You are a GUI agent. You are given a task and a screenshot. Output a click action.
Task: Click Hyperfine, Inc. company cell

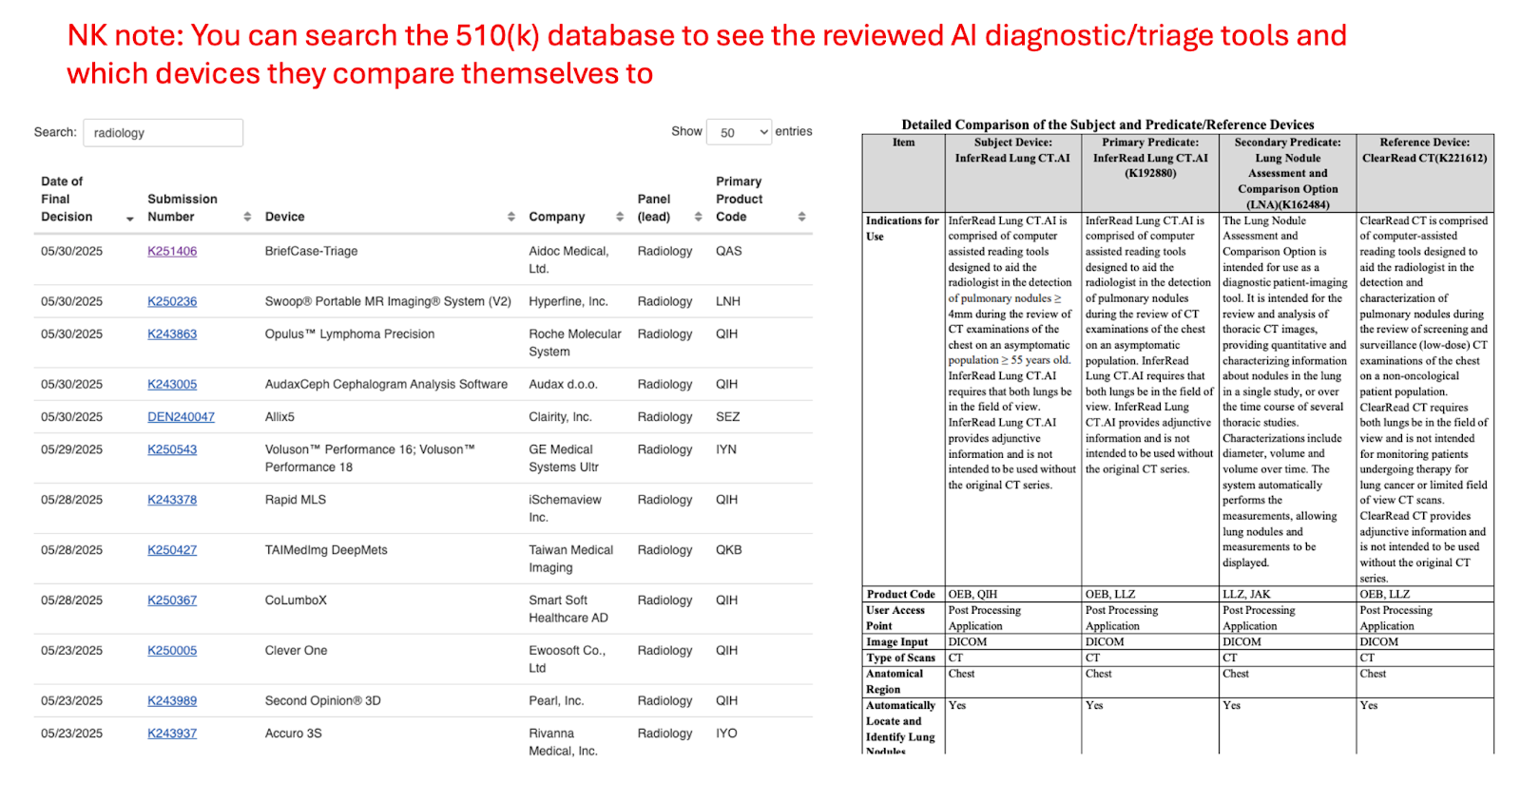[x=568, y=301]
